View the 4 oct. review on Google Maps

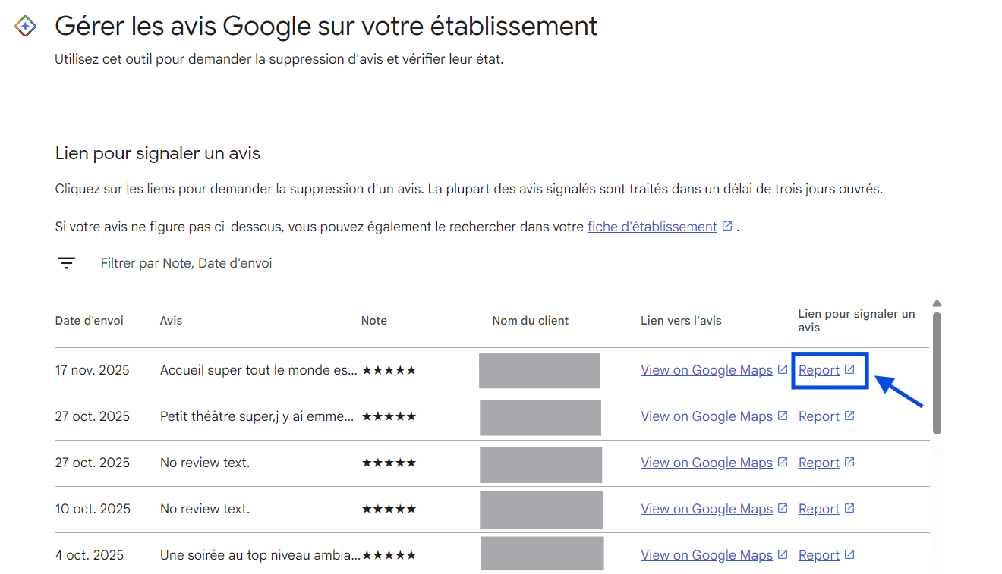pyautogui.click(x=706, y=554)
